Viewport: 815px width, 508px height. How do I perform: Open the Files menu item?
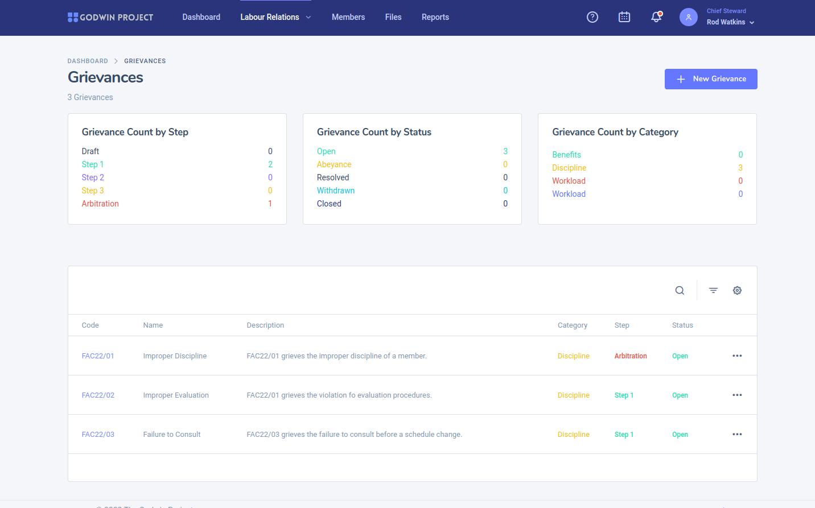[393, 17]
